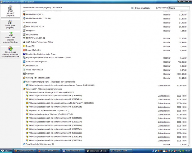The height and width of the screenshot is (153, 192).
Task: Switch to Firefox forum taskbar window
Action: click(25, 151)
